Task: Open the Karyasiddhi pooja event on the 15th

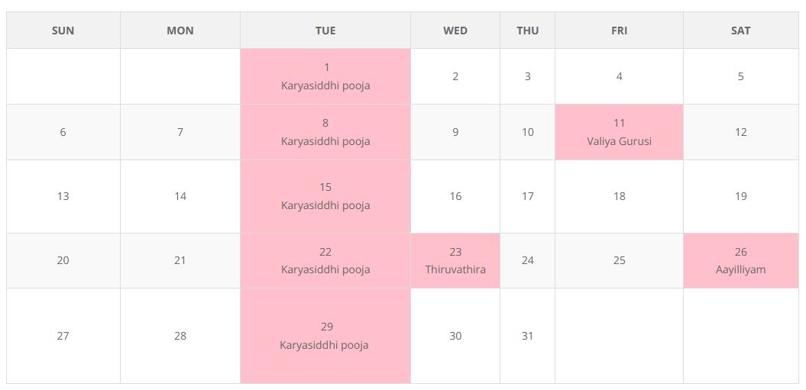Action: tap(325, 205)
